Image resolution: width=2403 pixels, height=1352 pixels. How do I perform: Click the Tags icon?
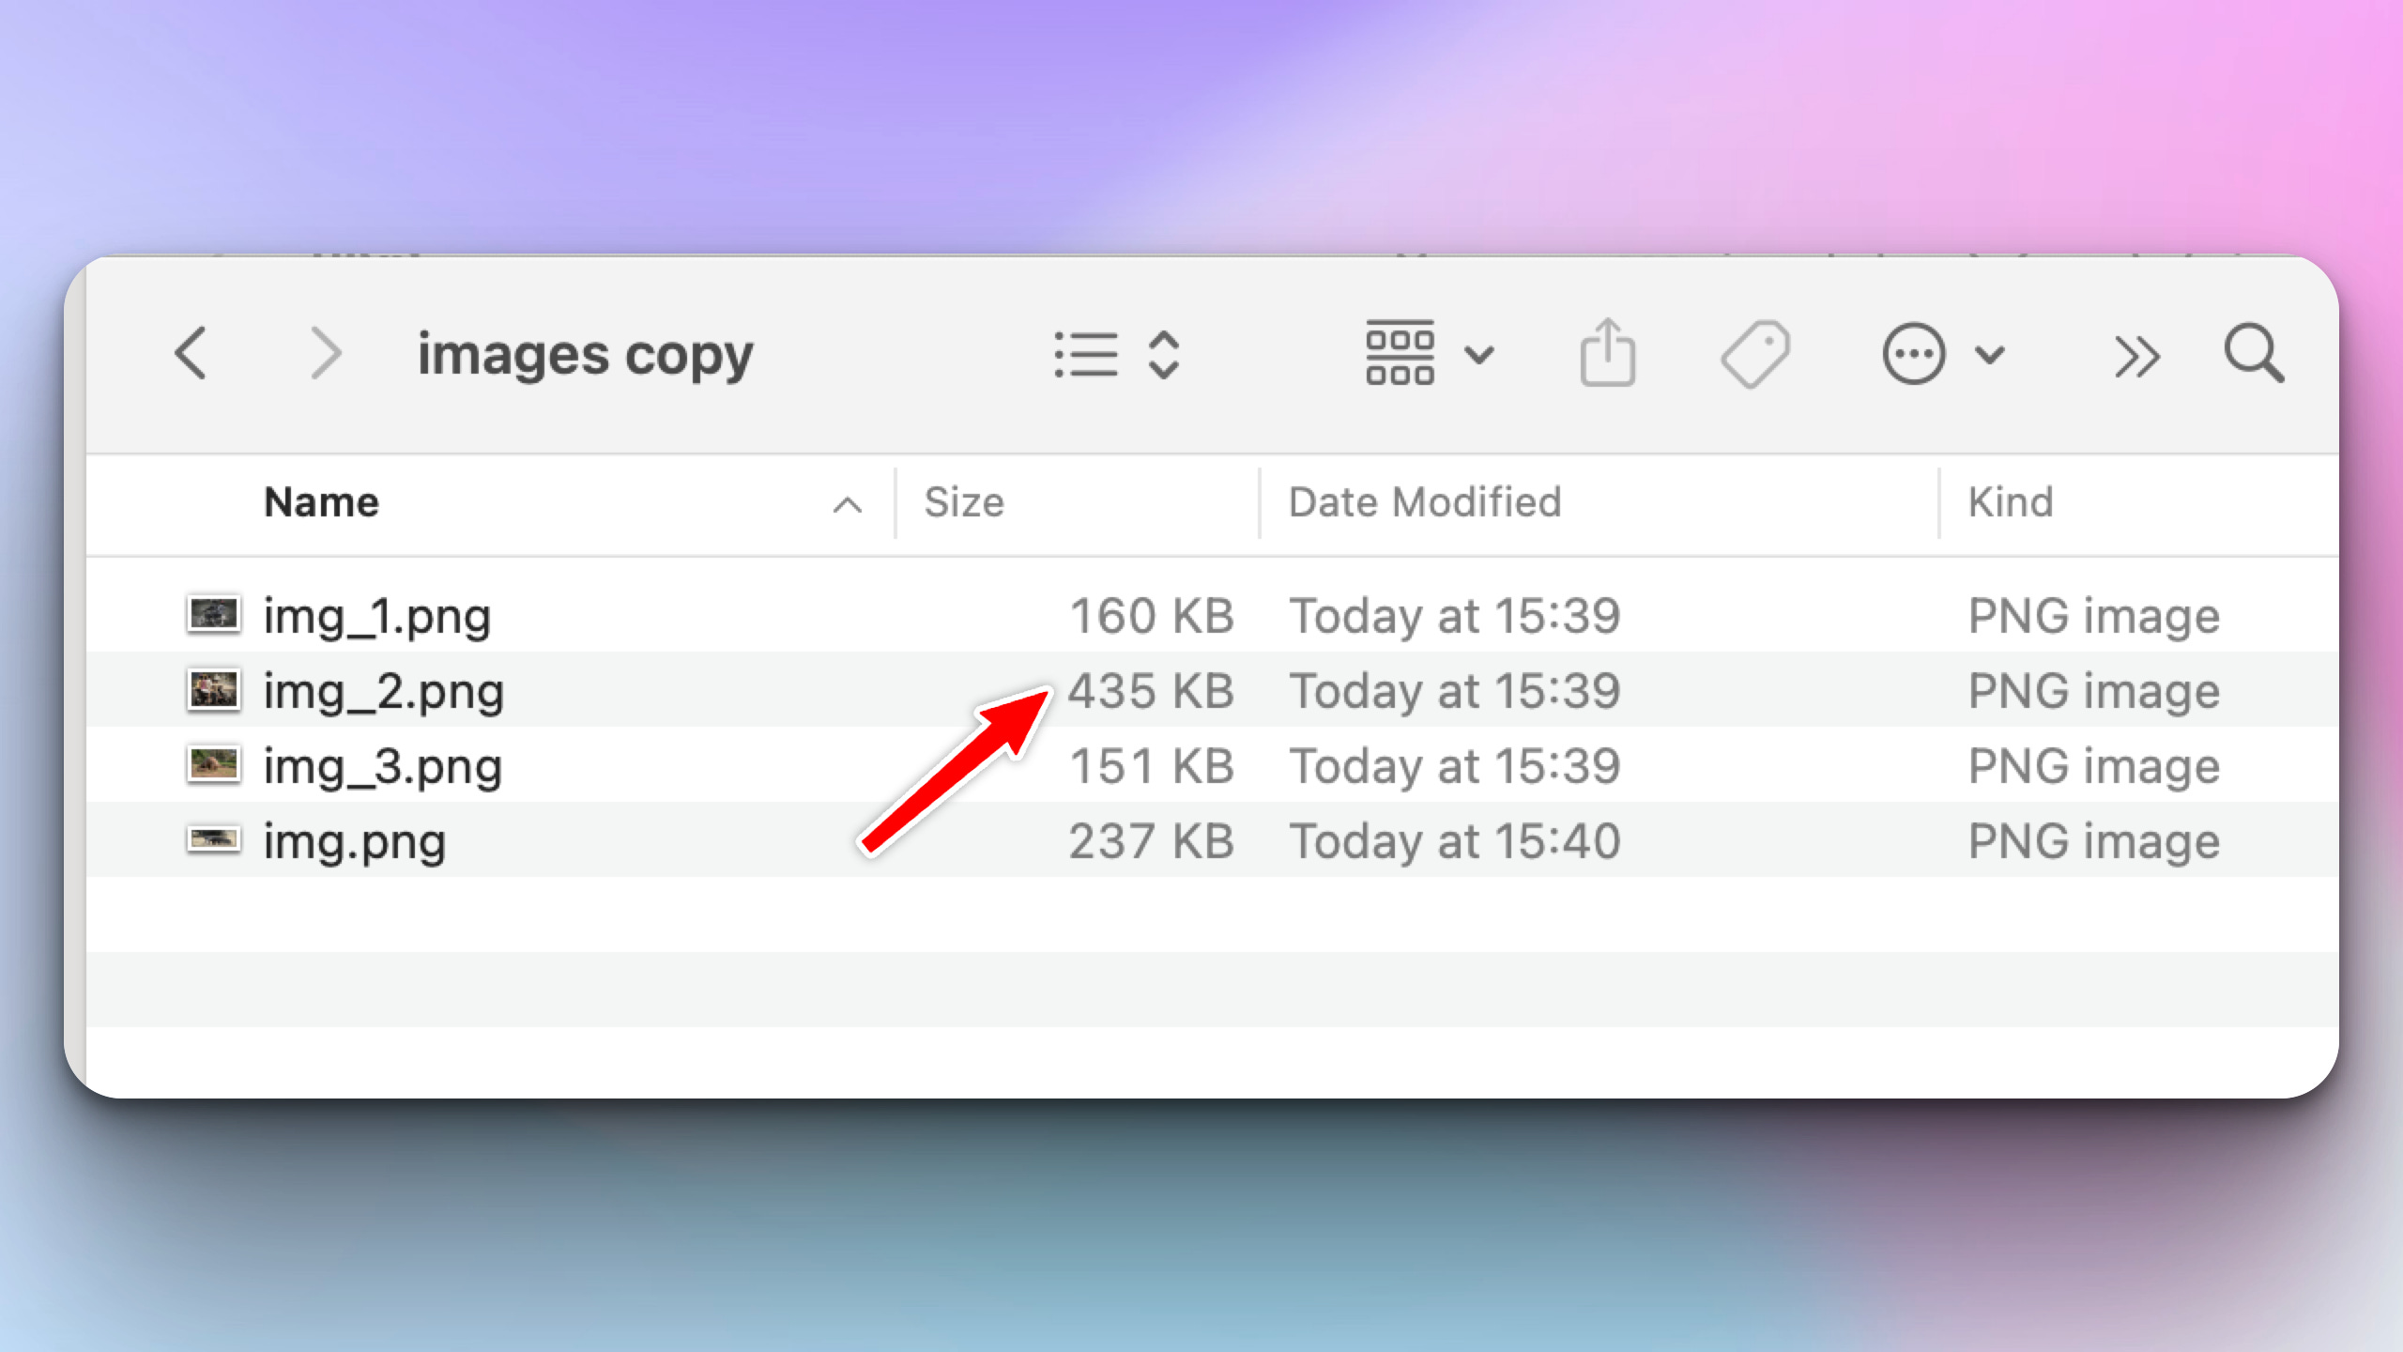click(x=1754, y=354)
